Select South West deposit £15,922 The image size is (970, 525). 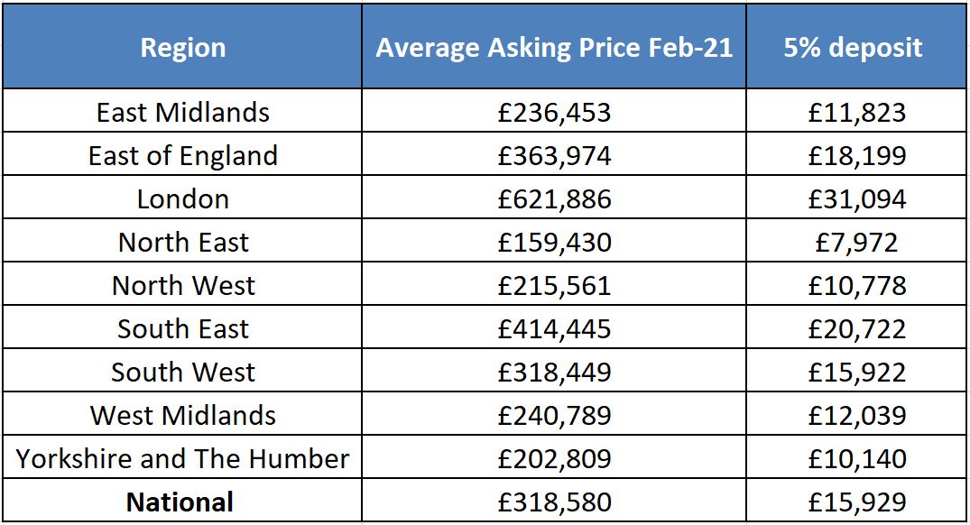point(857,373)
